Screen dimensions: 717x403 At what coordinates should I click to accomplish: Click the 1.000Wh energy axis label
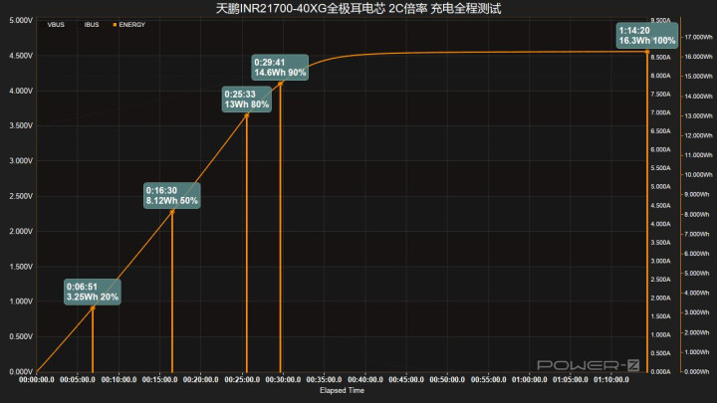[698, 352]
